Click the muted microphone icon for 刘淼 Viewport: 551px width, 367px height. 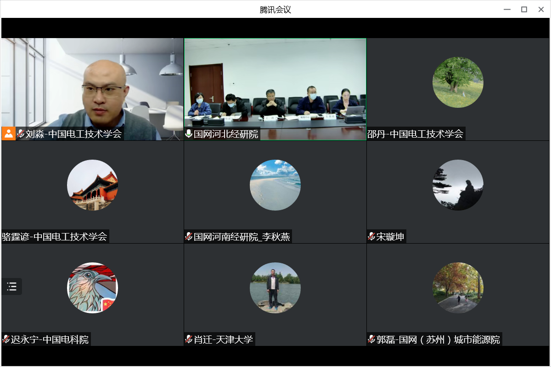[21, 134]
